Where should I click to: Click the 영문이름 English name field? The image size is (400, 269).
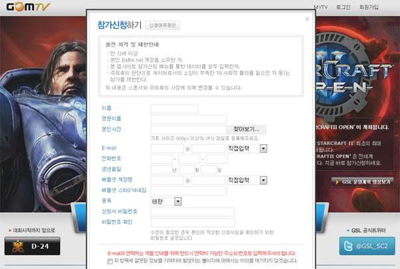188,119
